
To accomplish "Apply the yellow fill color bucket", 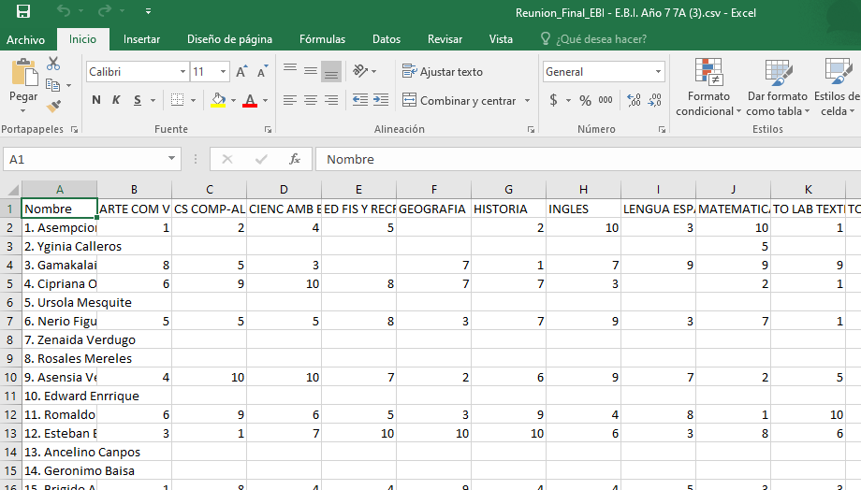I will (218, 100).
